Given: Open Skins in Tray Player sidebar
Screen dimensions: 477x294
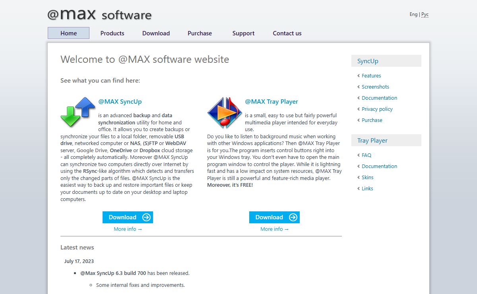Looking at the screenshot, I should (x=367, y=178).
